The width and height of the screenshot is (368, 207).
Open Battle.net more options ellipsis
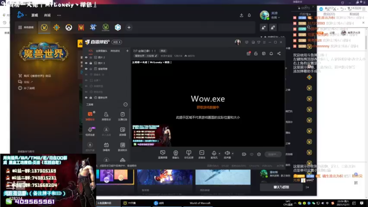[59, 15]
